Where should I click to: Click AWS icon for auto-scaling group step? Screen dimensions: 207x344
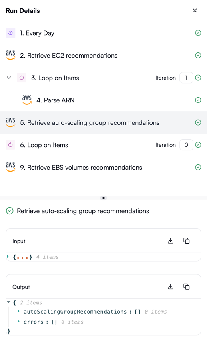click(10, 122)
